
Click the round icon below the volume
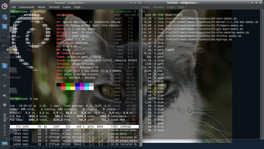tap(5, 105)
